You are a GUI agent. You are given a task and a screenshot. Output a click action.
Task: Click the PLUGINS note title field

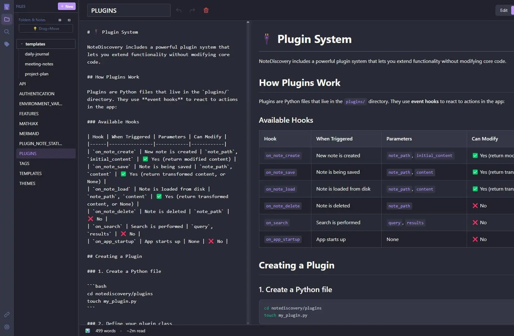click(129, 10)
